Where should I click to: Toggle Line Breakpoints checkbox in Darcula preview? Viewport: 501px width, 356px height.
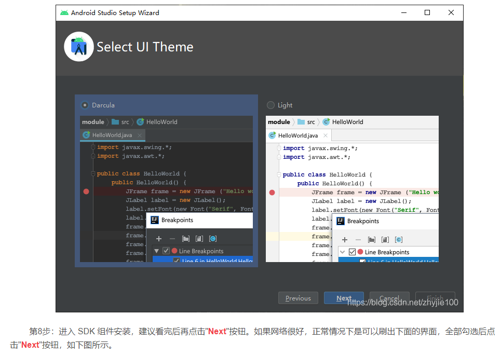coord(166,251)
